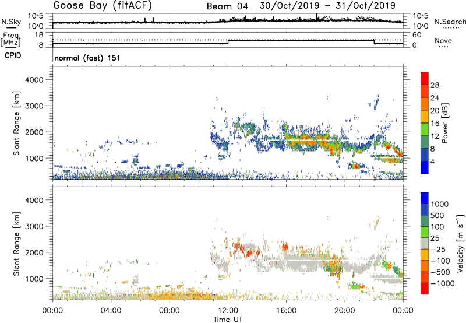Screen dimensions: 466x323
Task: Click the frequency step-down near 22:00 UT
Action: (374, 42)
